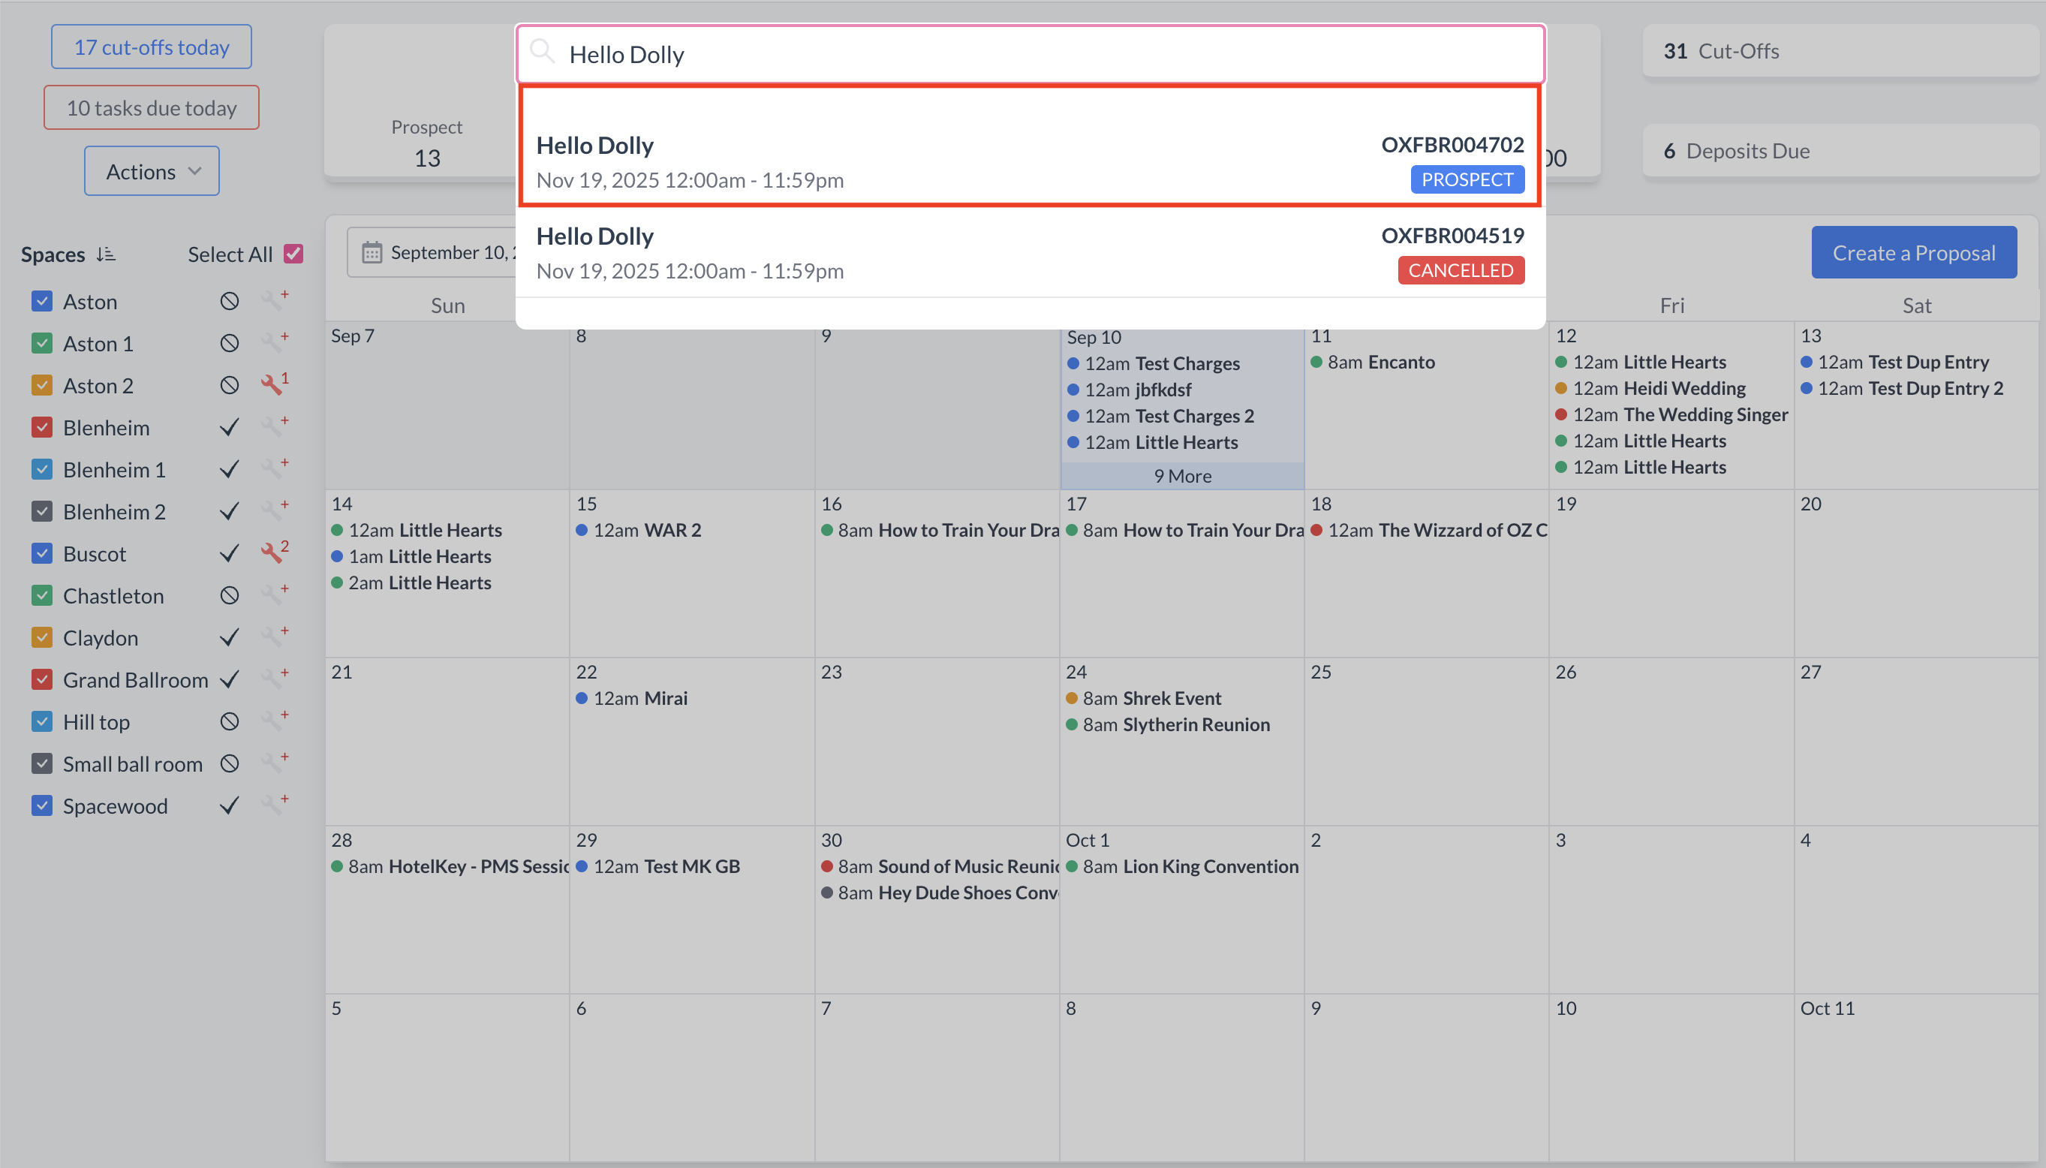Open the Actions dropdown
This screenshot has width=2046, height=1168.
tap(152, 171)
